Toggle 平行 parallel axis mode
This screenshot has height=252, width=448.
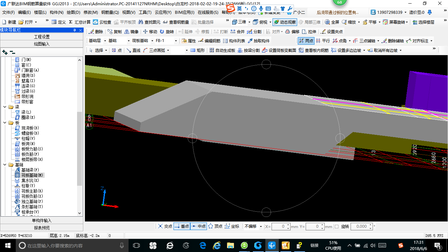[x=322, y=41]
